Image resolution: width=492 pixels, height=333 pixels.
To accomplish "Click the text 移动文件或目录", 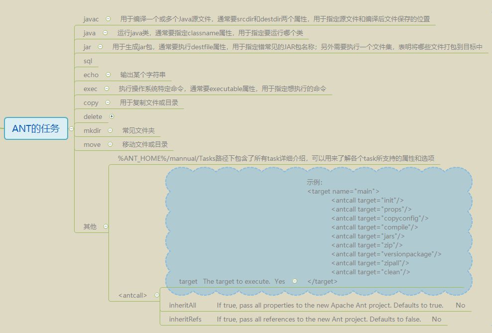I will pos(145,145).
